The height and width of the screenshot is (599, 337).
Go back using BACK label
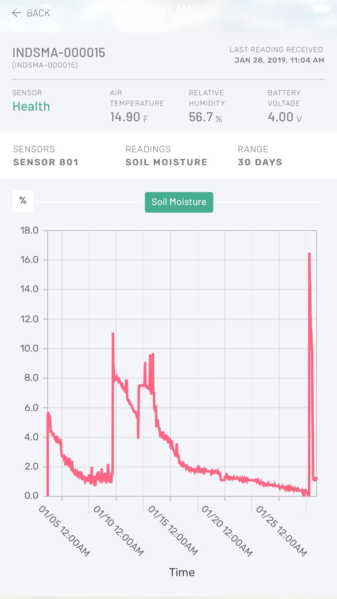[x=38, y=13]
